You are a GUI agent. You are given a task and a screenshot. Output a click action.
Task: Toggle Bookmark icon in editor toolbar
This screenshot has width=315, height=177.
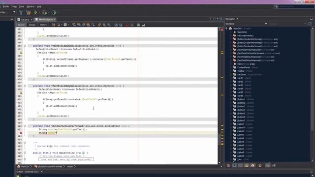pos(109,25)
